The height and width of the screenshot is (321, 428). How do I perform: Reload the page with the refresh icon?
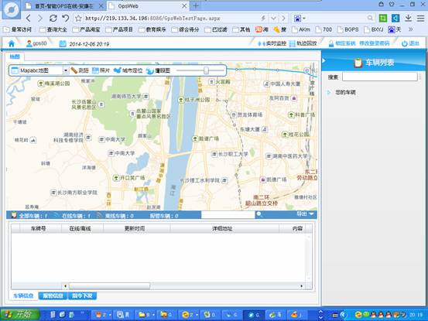click(x=53, y=19)
